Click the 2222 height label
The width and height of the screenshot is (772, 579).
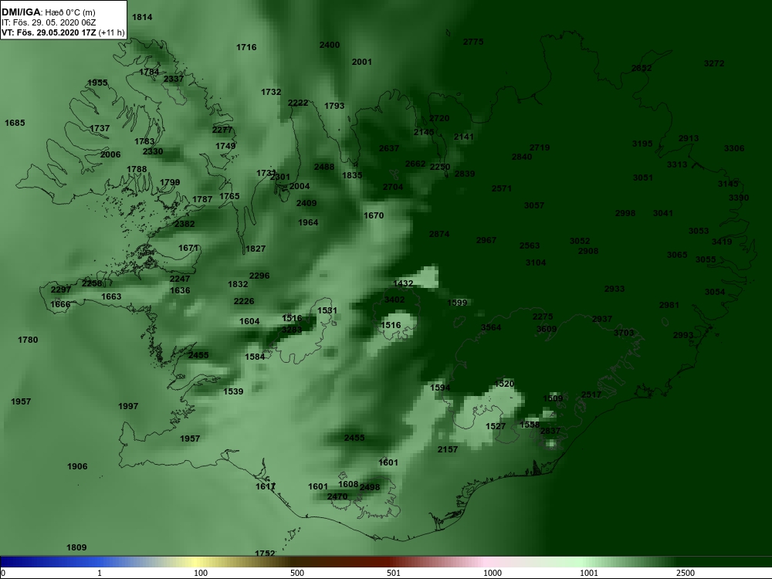click(x=298, y=103)
